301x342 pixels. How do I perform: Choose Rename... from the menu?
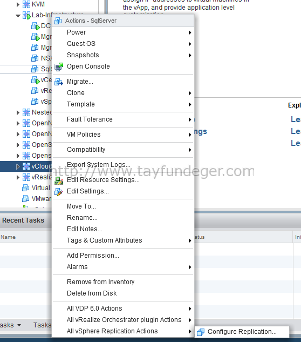click(x=123, y=218)
